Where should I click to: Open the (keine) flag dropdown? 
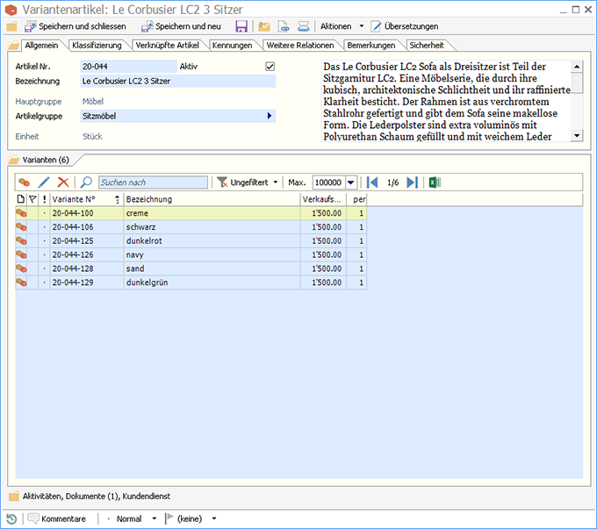pyautogui.click(x=191, y=518)
